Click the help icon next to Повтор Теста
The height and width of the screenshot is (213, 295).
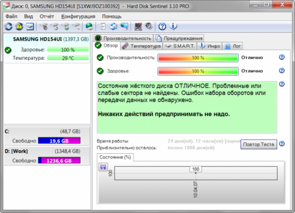pos(282,143)
